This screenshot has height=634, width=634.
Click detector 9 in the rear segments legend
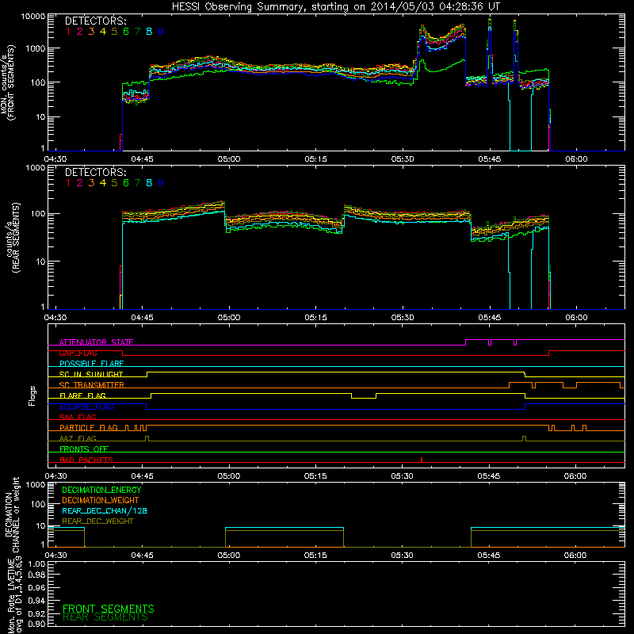coord(161,183)
